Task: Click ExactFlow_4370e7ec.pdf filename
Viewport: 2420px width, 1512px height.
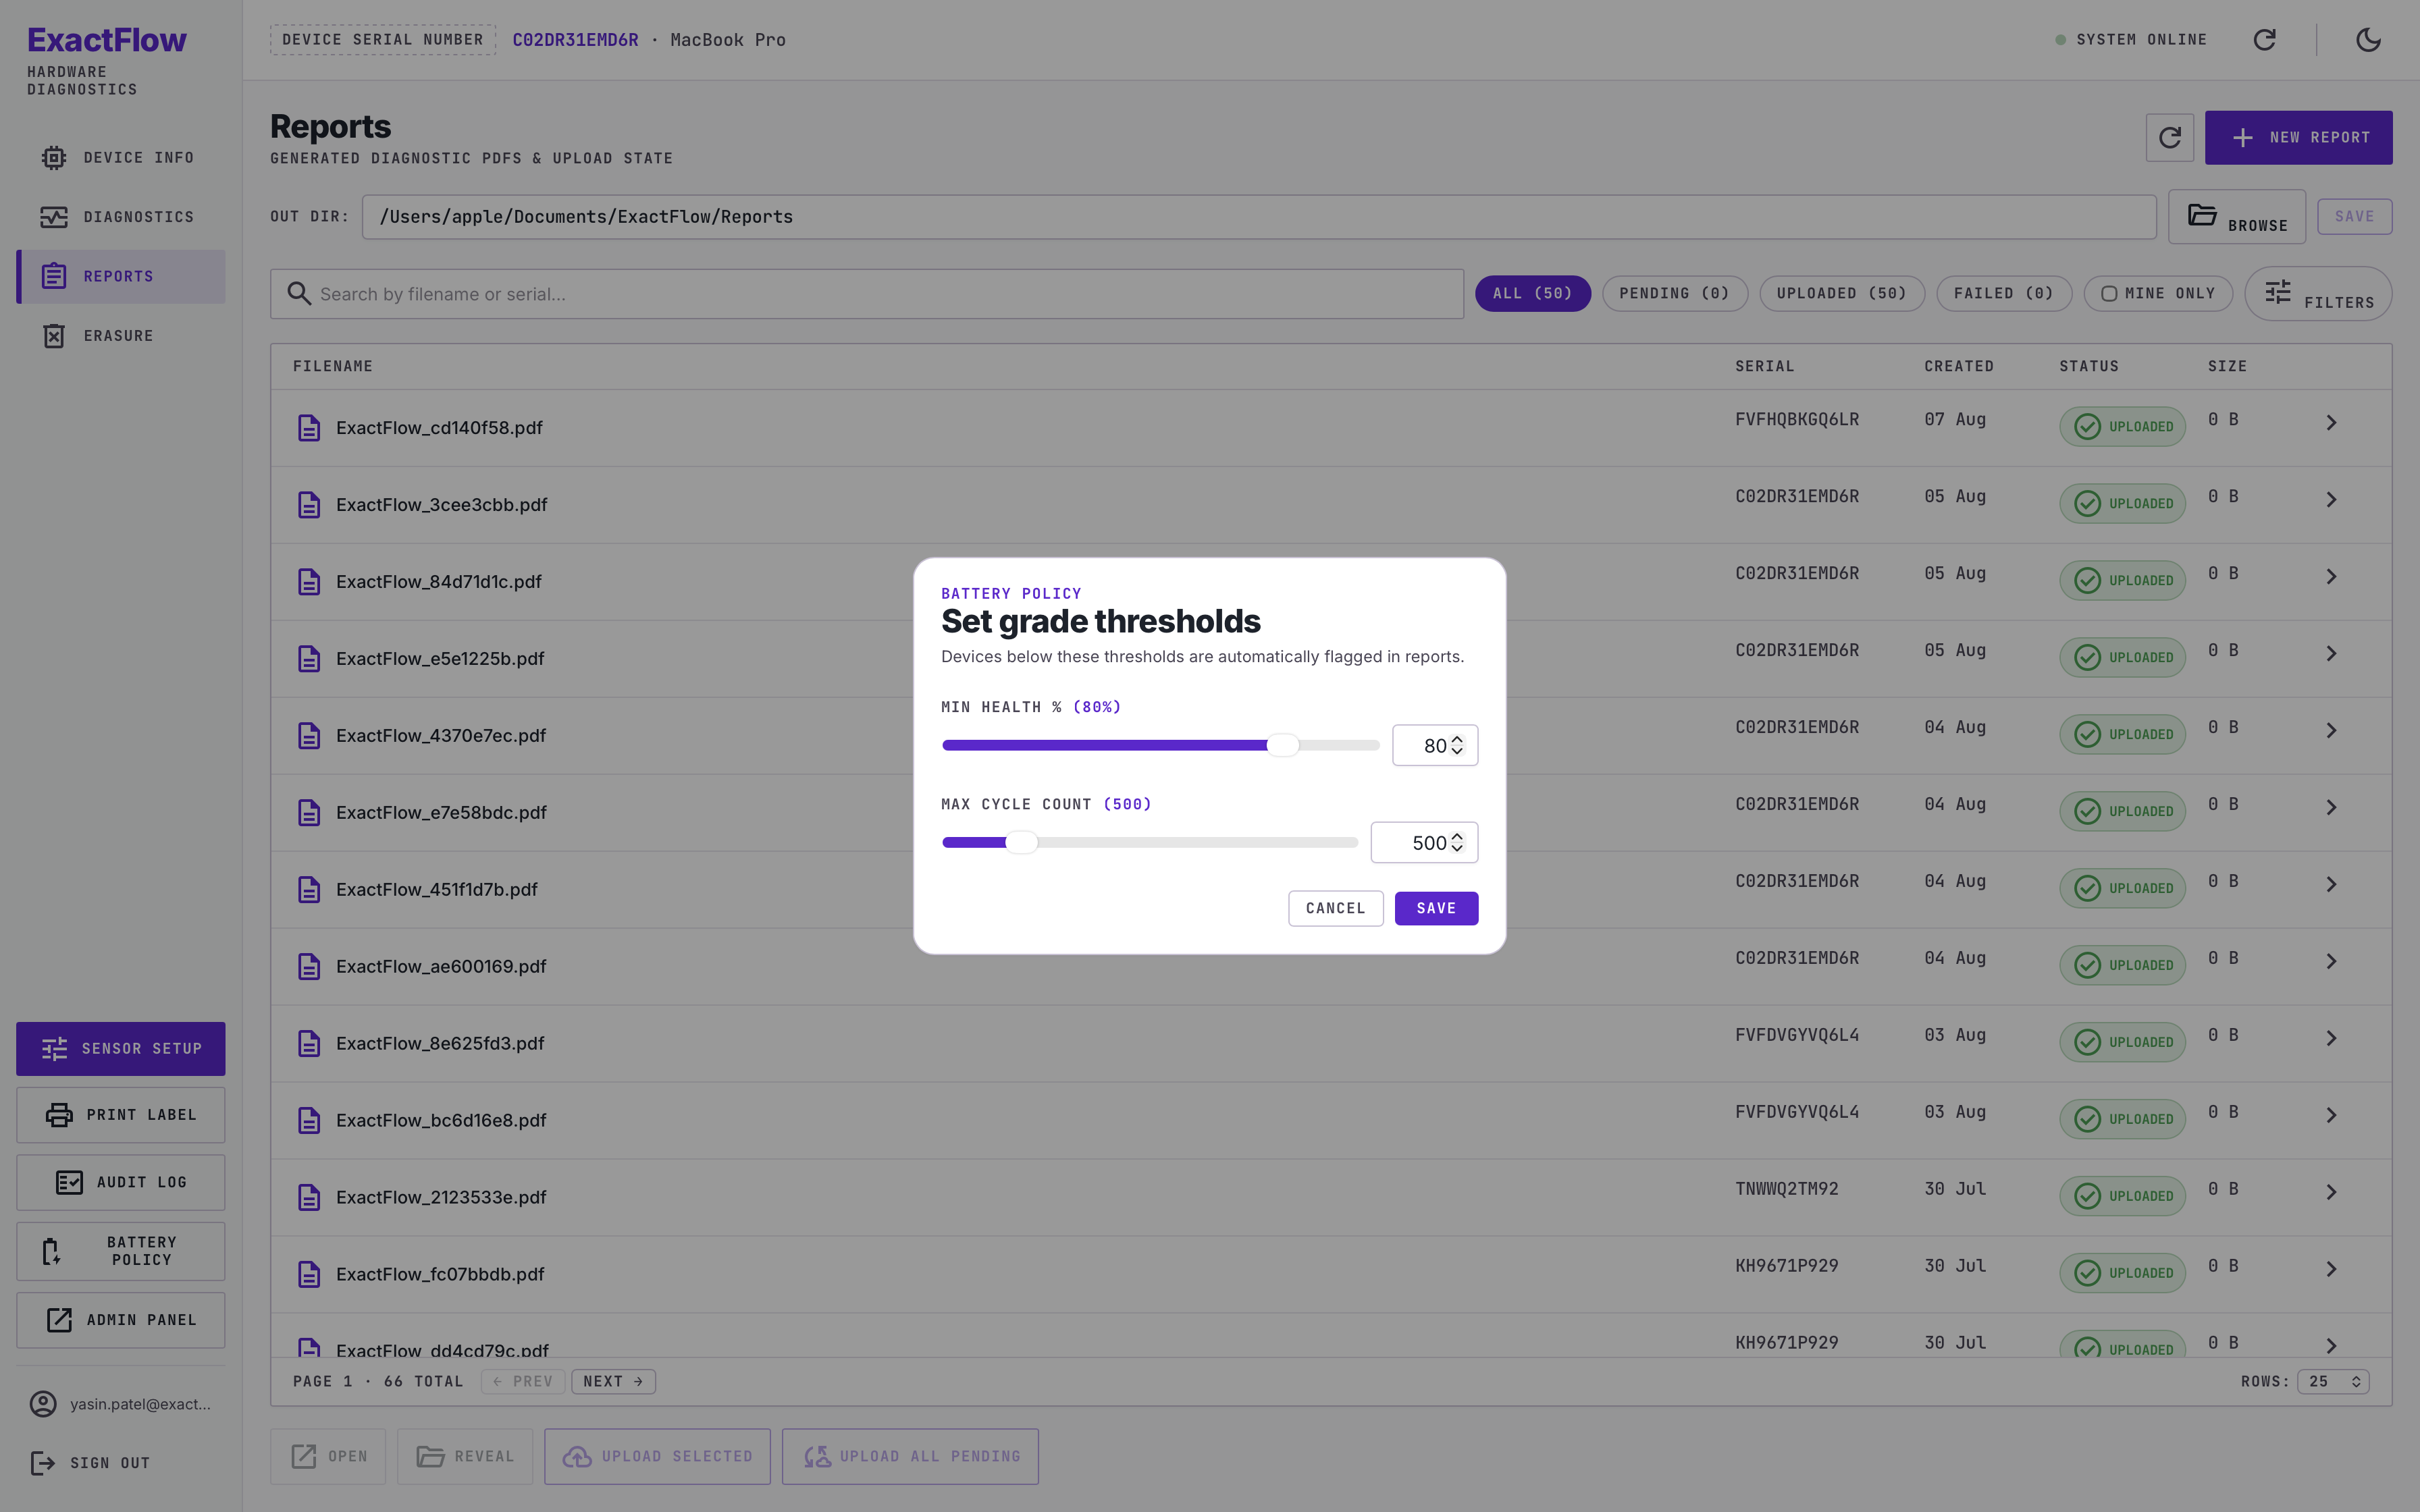Action: pos(441,736)
